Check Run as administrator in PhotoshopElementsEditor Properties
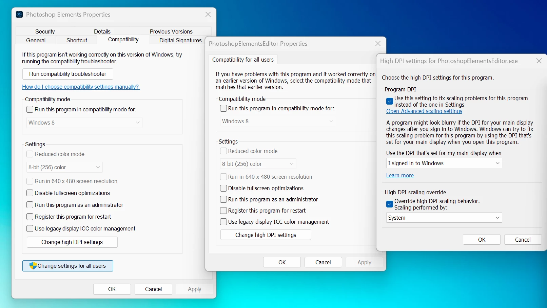This screenshot has width=547, height=308. pos(223,199)
